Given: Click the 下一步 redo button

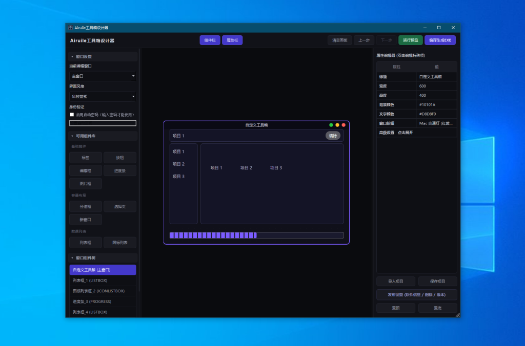Looking at the screenshot, I should (387, 40).
